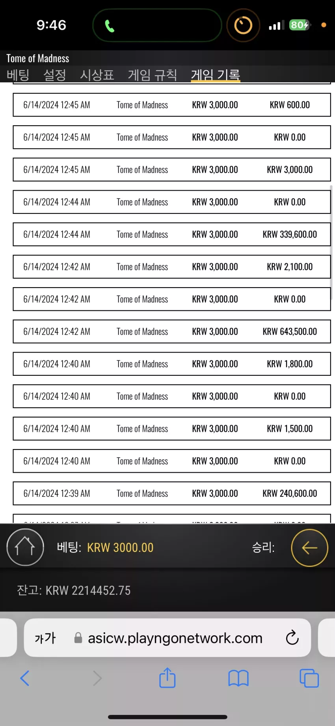Click the history list scrollbar
This screenshot has width=335, height=726.
(x=331, y=242)
